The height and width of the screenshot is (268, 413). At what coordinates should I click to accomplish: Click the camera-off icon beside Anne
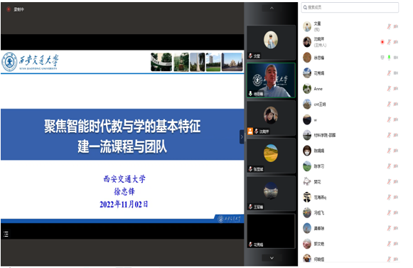click(x=396, y=89)
